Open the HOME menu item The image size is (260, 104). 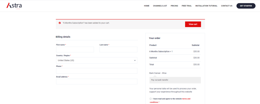pos(147,6)
